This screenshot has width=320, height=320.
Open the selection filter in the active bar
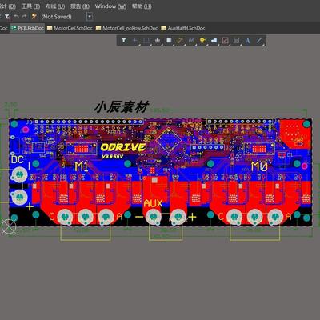click(x=124, y=41)
